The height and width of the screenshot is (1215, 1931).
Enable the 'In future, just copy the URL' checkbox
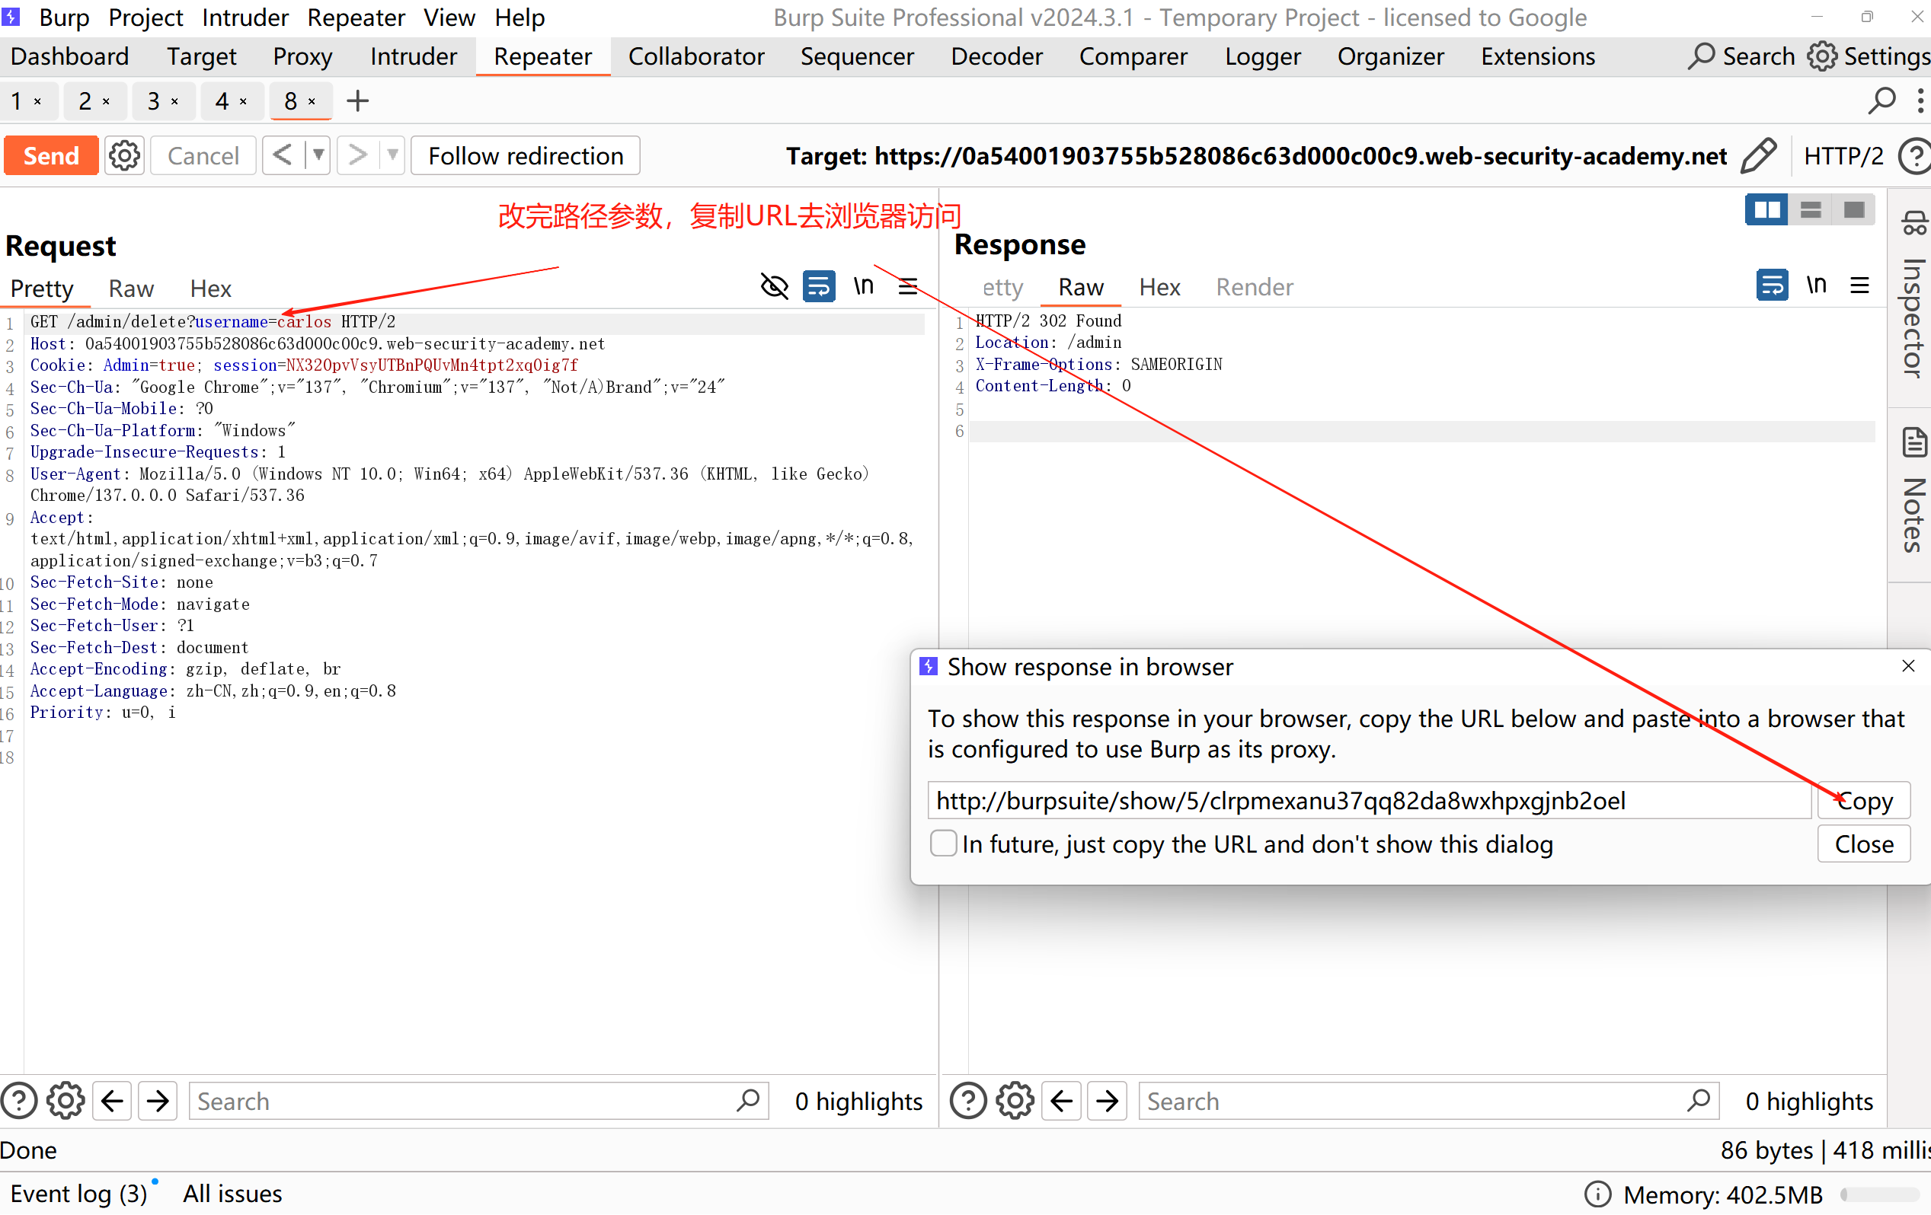coord(943,844)
